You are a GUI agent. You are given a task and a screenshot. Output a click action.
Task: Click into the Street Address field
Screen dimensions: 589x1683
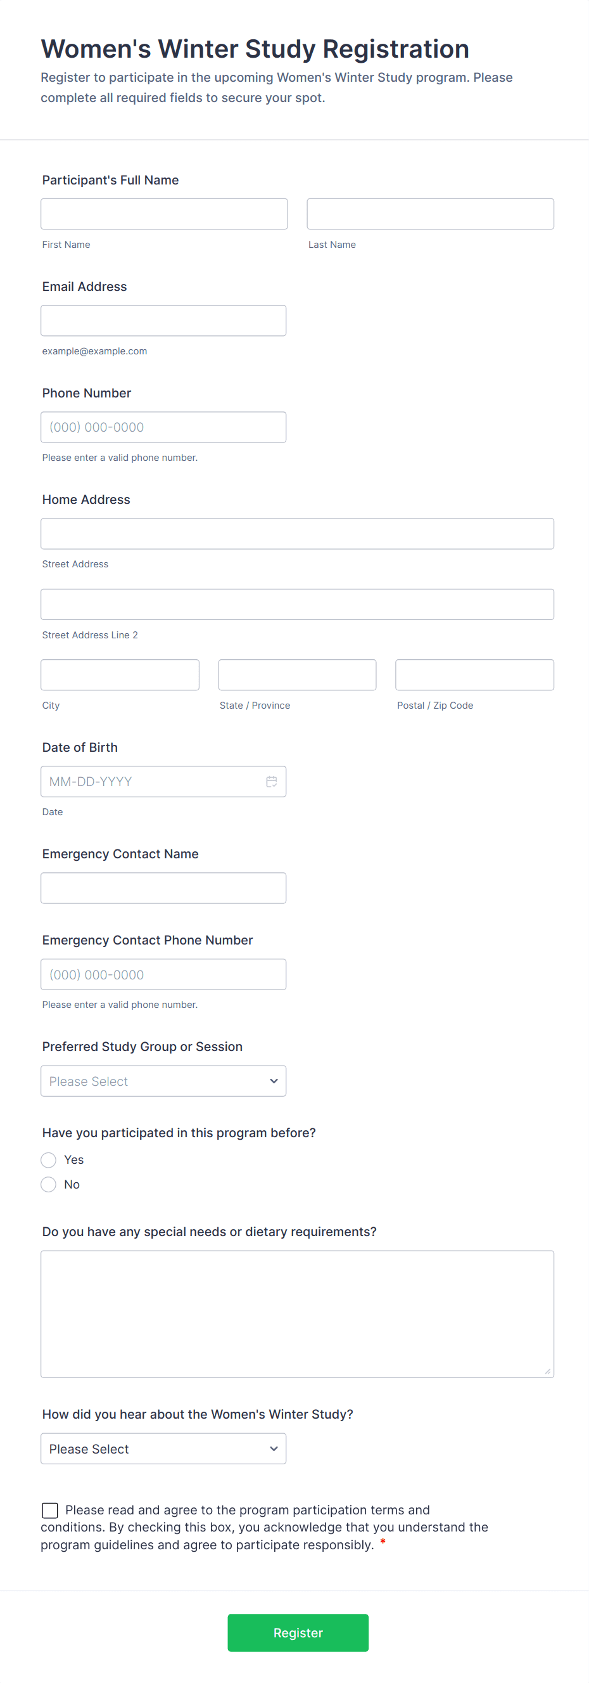coord(297,533)
